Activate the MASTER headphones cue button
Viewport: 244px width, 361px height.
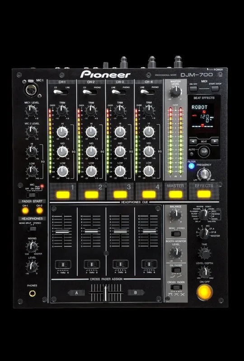(x=175, y=194)
